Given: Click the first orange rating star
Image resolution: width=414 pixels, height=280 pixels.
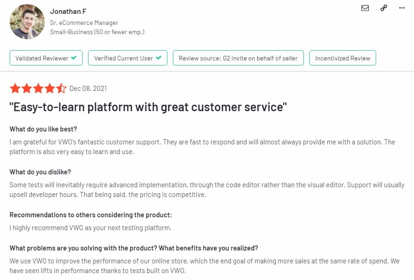Looking at the screenshot, I should (15, 88).
